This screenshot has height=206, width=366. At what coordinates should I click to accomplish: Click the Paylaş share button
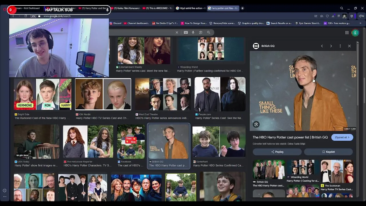click(x=277, y=152)
